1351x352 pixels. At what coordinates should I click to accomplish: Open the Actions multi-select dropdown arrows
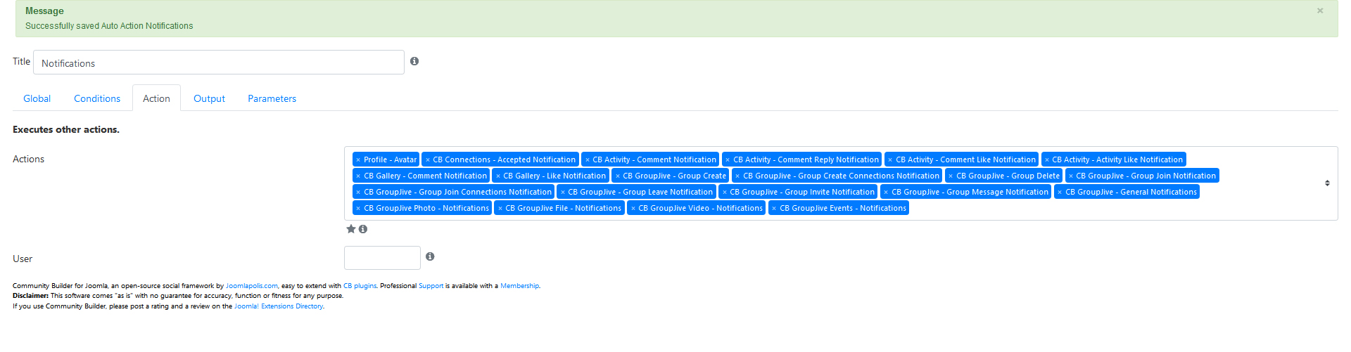(1327, 183)
